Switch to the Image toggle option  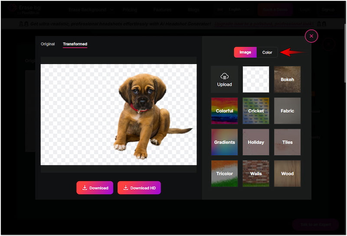point(245,52)
